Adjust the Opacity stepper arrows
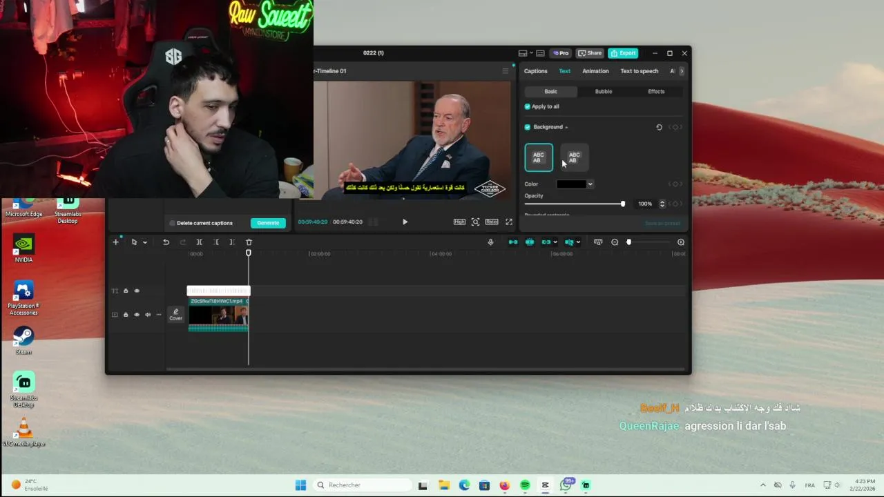 [662, 204]
